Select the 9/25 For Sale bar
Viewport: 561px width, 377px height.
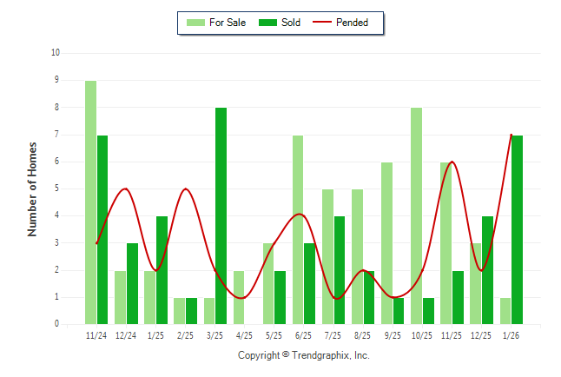tap(386, 243)
